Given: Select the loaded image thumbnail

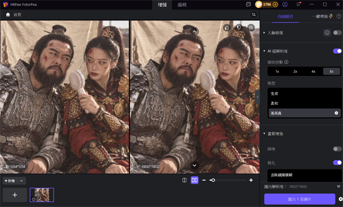Looking at the screenshot, I should (x=42, y=195).
